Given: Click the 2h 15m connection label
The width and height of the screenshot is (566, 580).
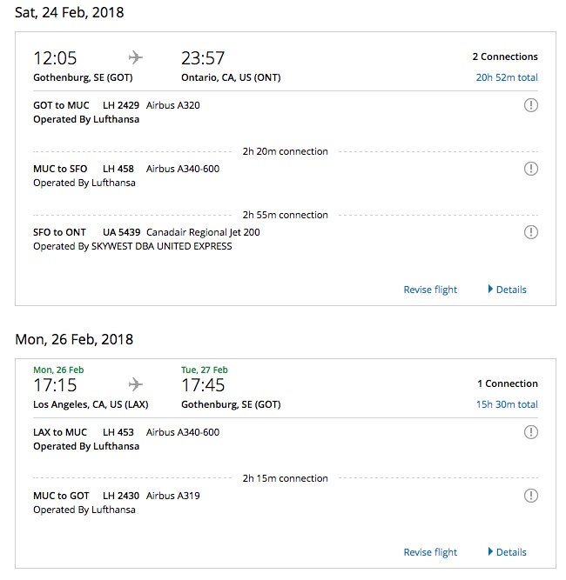Looking at the screenshot, I should pyautogui.click(x=285, y=478).
